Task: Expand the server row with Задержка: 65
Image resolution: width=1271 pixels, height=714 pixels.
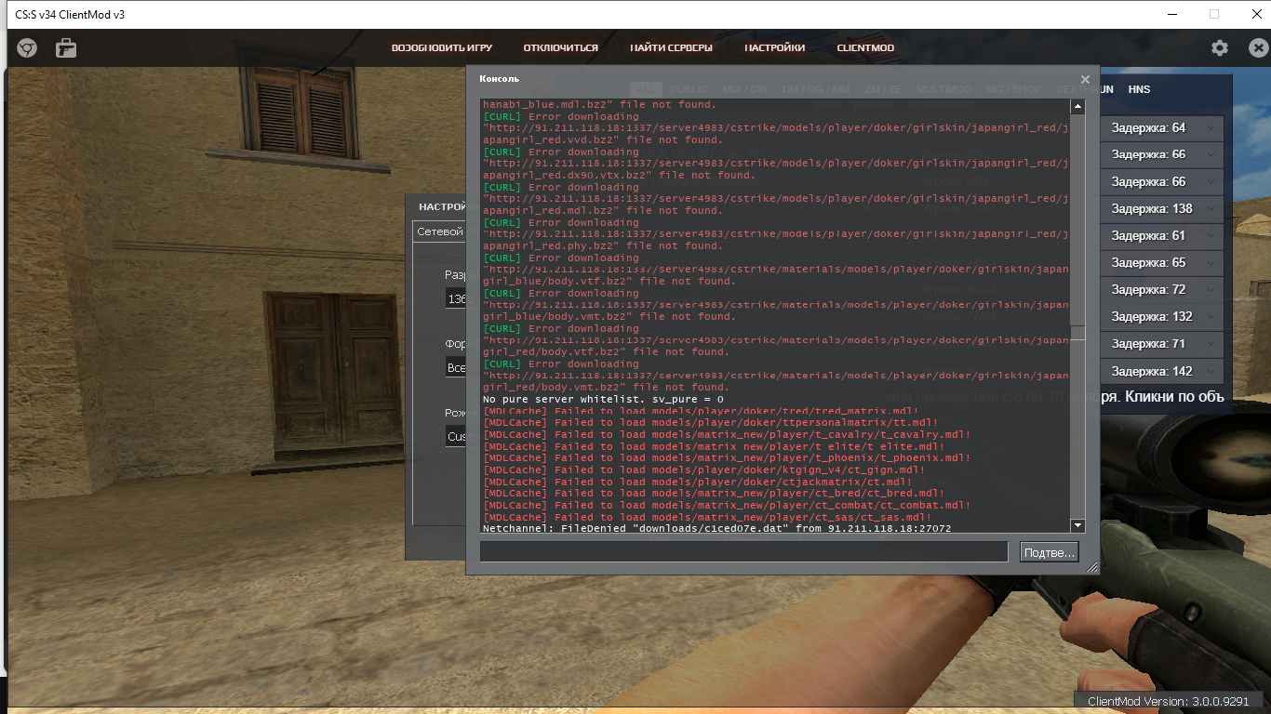Action: [1211, 262]
